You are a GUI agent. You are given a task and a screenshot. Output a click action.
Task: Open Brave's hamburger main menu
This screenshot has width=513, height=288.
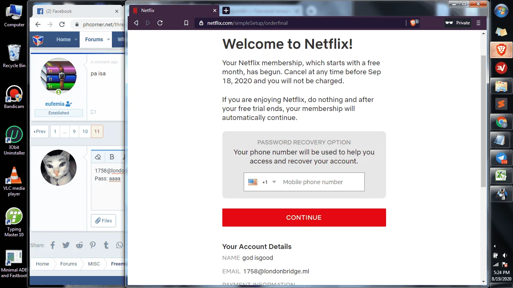[x=478, y=23]
